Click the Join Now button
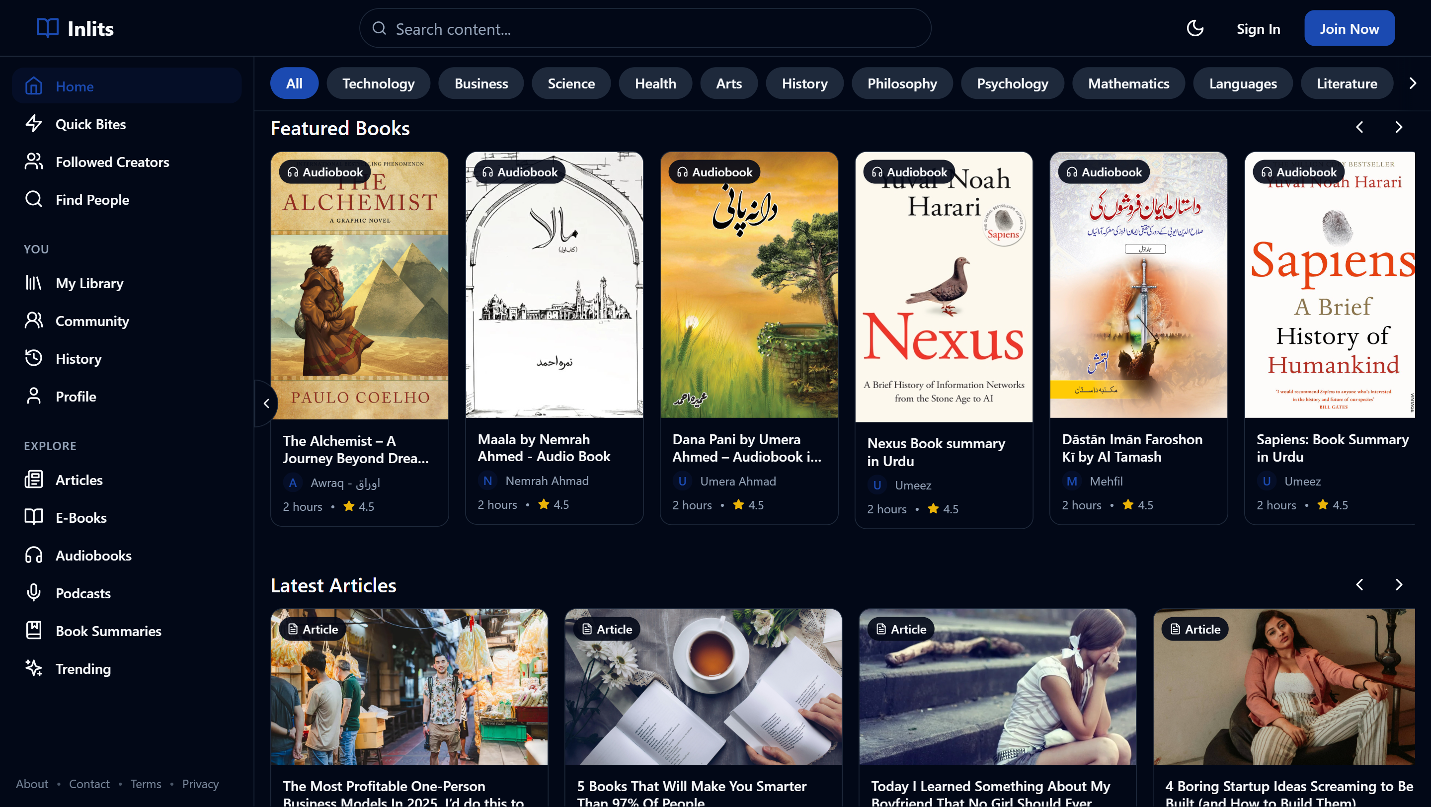This screenshot has width=1431, height=807. tap(1349, 29)
